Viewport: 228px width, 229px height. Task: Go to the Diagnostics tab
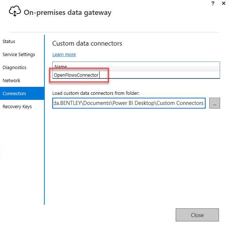pos(14,68)
